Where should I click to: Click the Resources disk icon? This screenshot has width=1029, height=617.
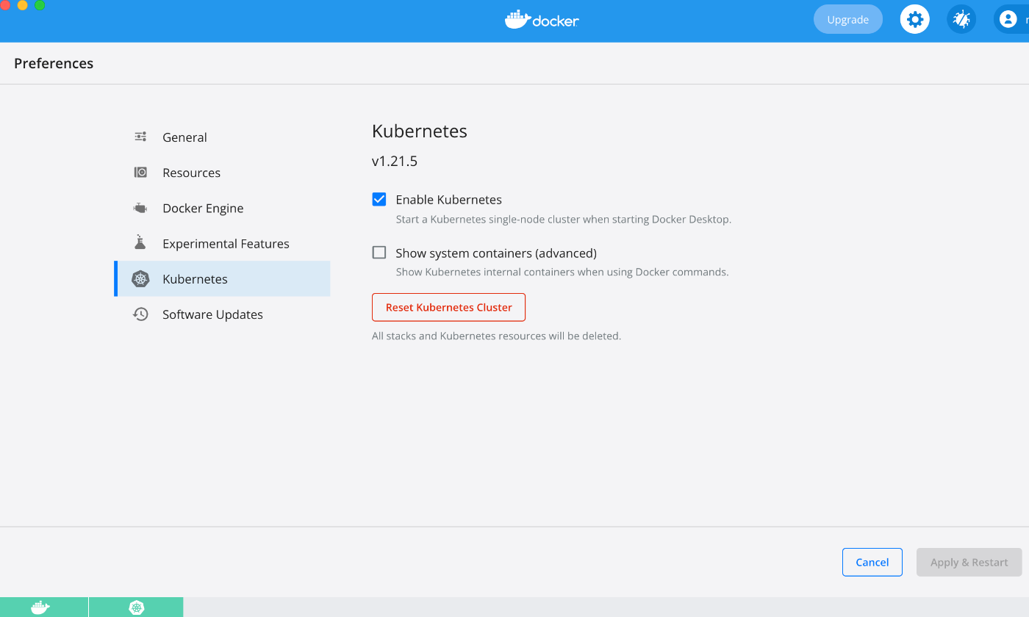[140, 172]
